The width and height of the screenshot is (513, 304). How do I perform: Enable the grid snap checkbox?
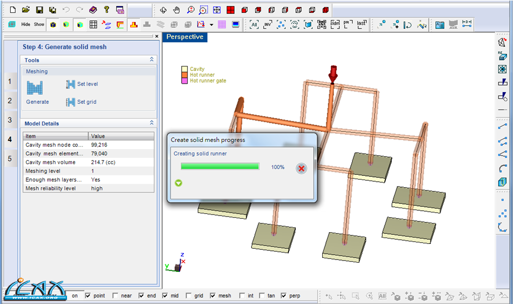coord(189,295)
